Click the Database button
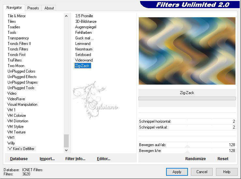Screen dimensions: 241x179 [x=19, y=159]
